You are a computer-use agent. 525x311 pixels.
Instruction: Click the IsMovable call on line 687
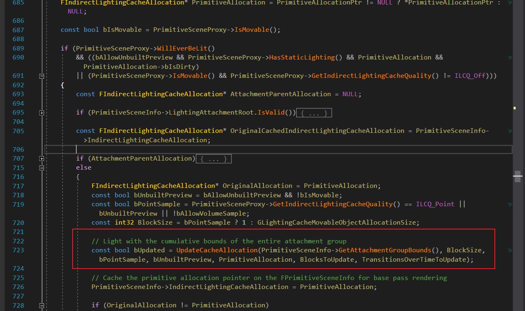[252, 30]
